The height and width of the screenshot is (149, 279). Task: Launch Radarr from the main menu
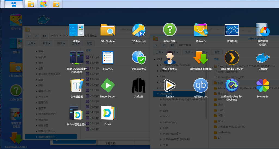pyautogui.click(x=170, y=85)
